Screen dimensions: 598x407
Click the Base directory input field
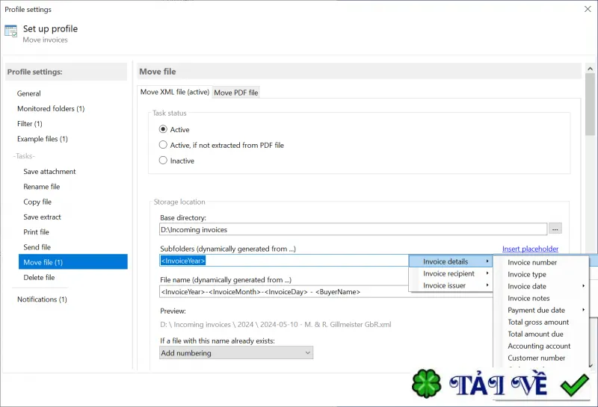353,229
